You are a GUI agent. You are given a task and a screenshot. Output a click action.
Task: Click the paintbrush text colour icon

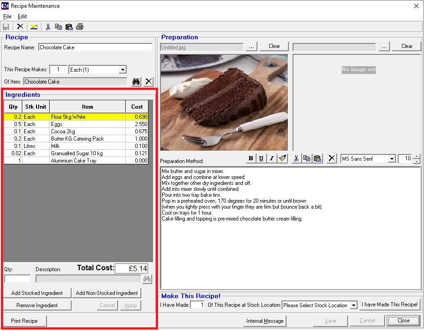pyautogui.click(x=282, y=158)
